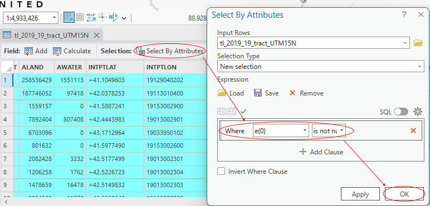430x206 pixels.
Task: Click the INTPTLON cell 19013002304
Action: 175,172
